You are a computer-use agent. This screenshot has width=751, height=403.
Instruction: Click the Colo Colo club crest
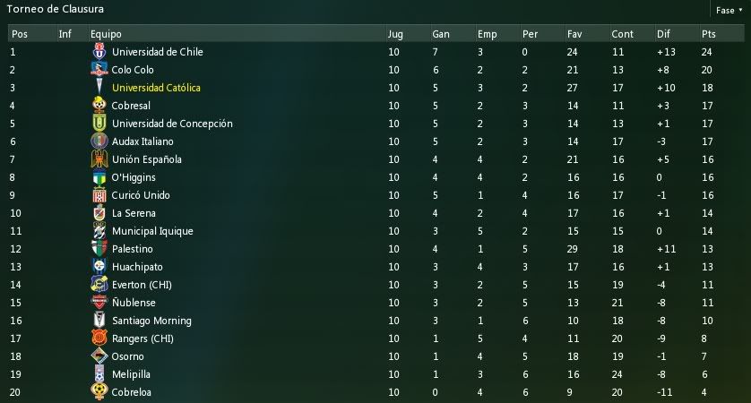(x=99, y=69)
